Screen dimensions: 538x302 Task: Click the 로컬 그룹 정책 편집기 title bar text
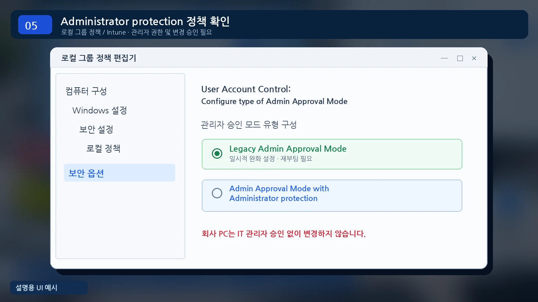pos(99,58)
